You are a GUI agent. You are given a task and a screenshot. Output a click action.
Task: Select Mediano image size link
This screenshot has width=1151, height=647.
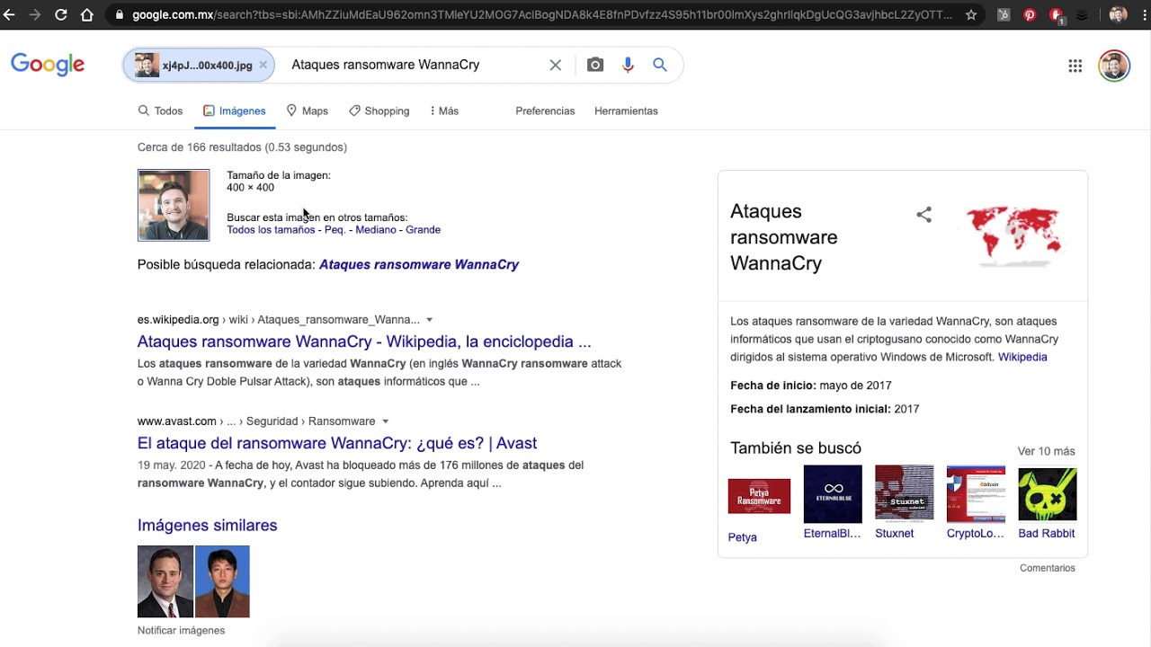coord(376,230)
